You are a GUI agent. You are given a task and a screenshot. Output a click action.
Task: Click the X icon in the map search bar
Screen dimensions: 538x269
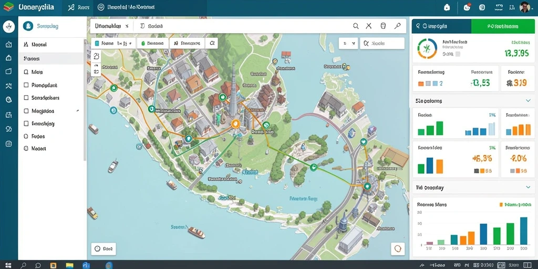click(369, 26)
